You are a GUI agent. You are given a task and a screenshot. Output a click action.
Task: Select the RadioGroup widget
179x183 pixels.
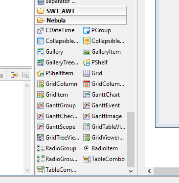pyautogui.click(x=57, y=148)
